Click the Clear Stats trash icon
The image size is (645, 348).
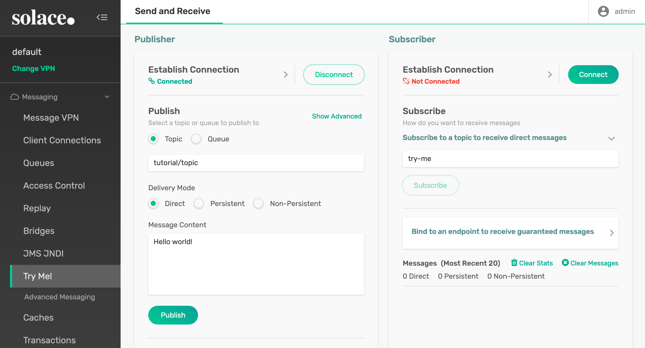pos(514,263)
